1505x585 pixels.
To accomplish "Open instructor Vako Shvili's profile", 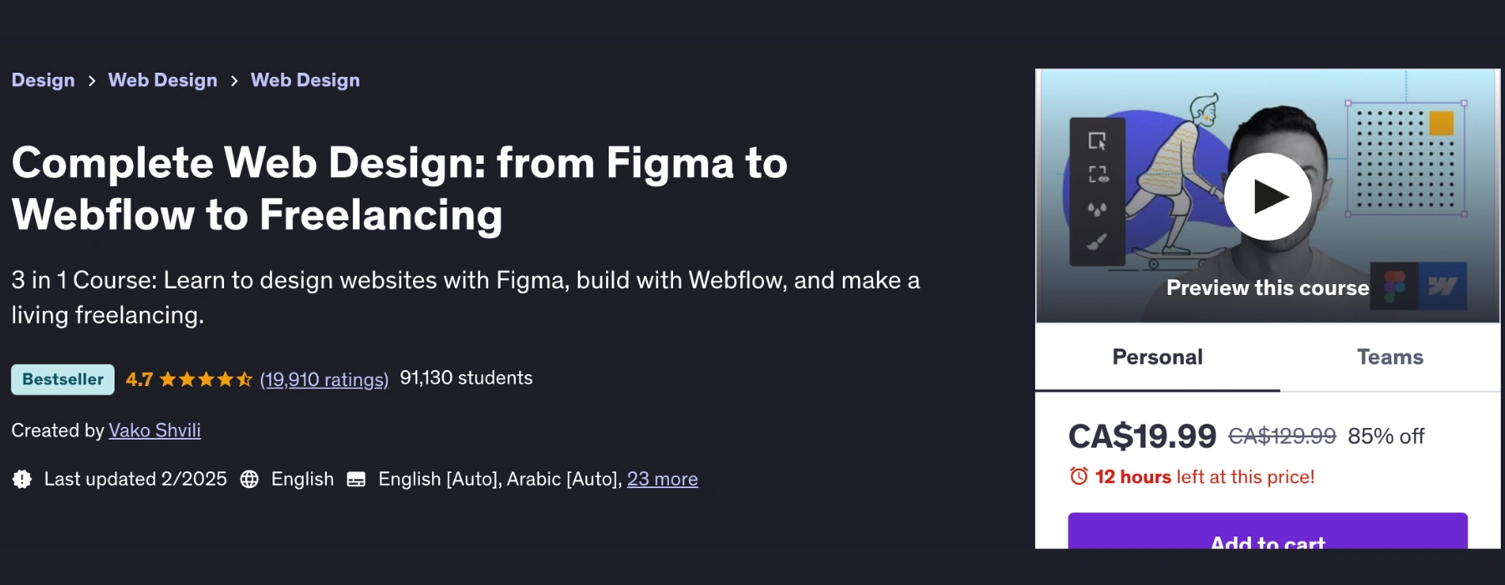I will point(155,430).
